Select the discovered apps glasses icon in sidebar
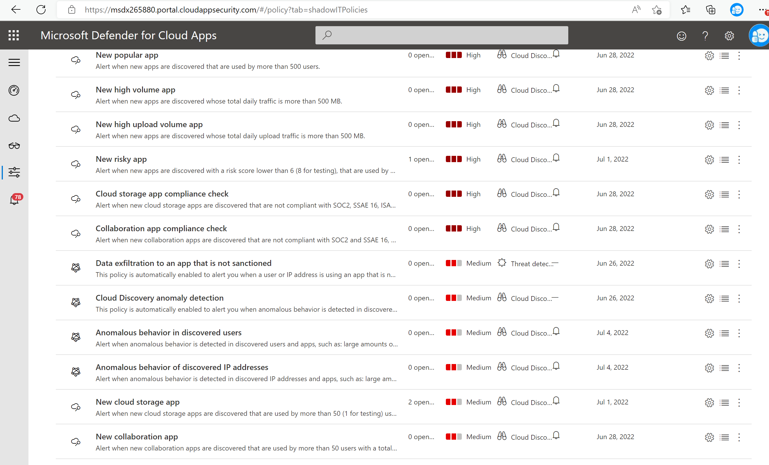Screen dimensions: 769x465 (x=14, y=145)
